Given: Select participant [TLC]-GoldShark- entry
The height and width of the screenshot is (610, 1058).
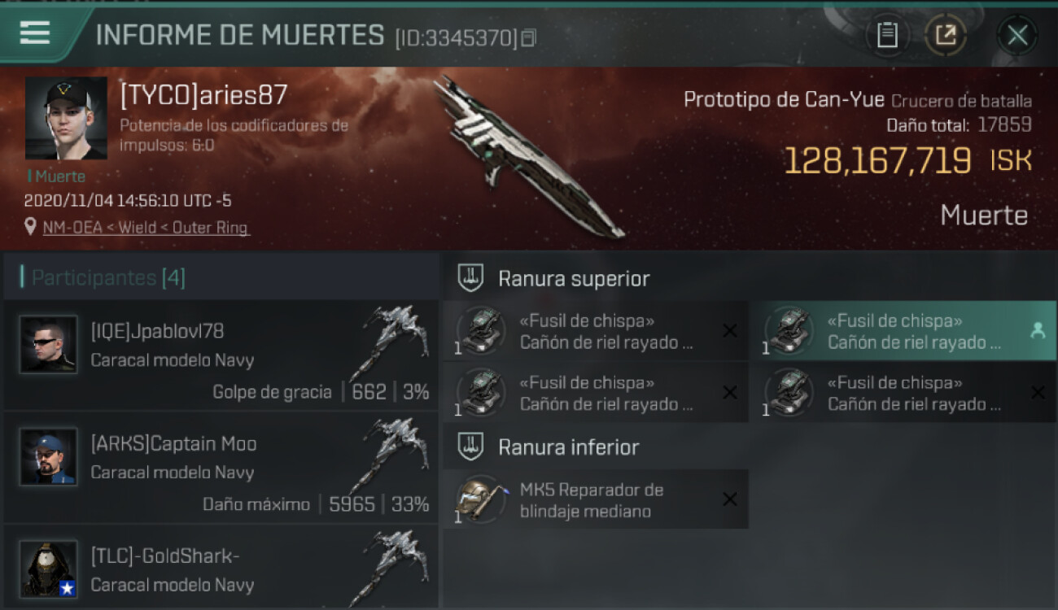Looking at the screenshot, I should pyautogui.click(x=221, y=567).
